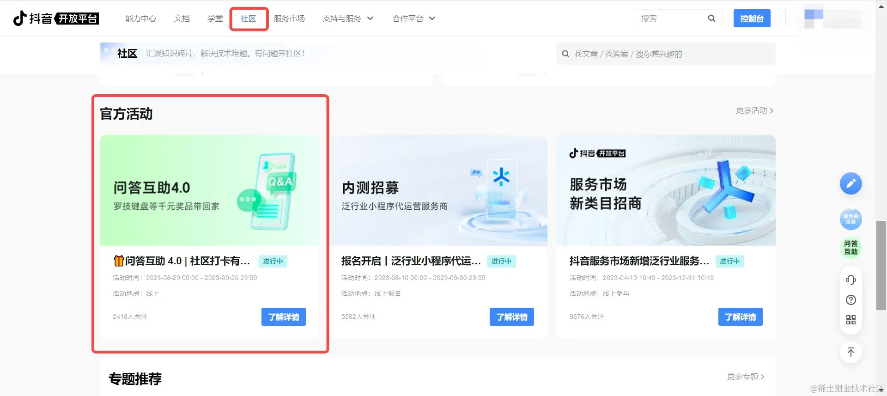
Task: Go to 学堂 navigation item
Action: click(215, 18)
